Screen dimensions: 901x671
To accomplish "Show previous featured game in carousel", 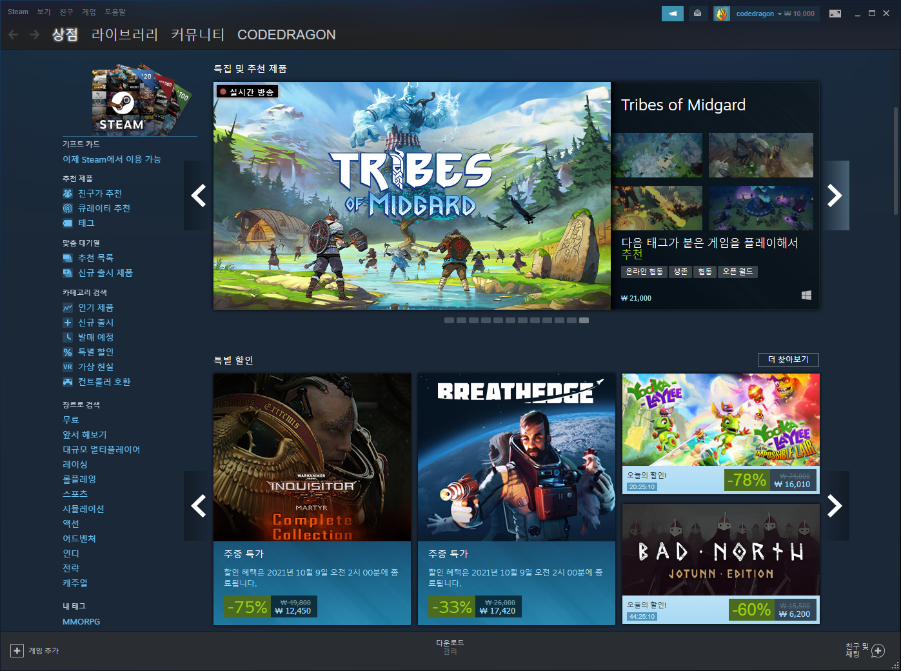I will (x=199, y=195).
